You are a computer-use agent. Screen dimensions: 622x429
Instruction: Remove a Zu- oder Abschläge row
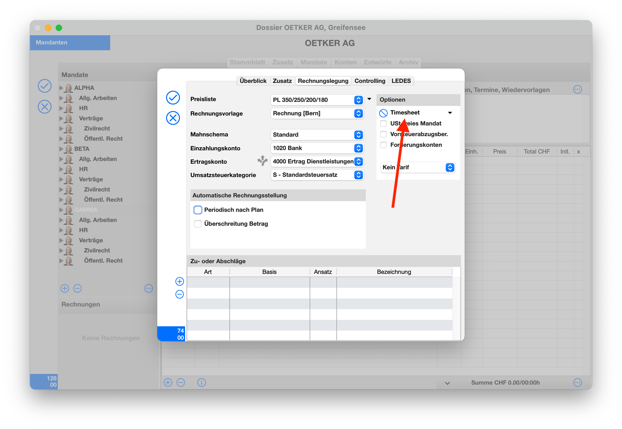click(179, 294)
